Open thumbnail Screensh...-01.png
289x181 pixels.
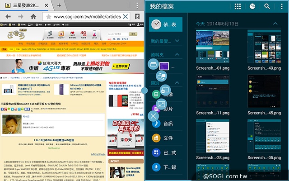(213, 46)
